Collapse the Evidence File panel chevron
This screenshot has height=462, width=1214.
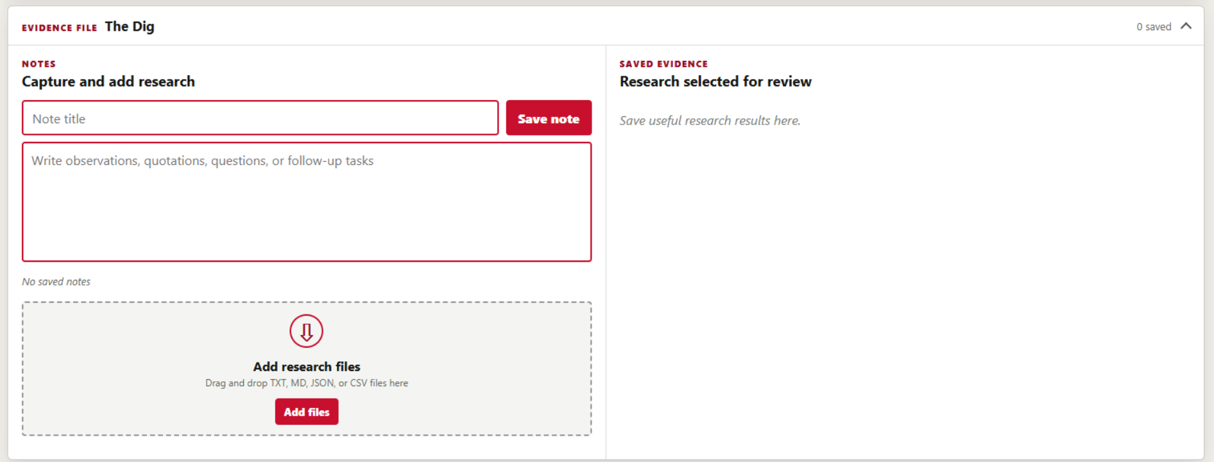point(1186,26)
